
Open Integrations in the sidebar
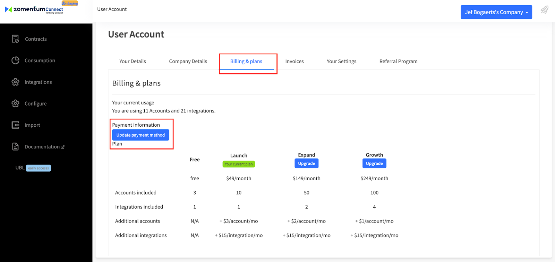38,82
